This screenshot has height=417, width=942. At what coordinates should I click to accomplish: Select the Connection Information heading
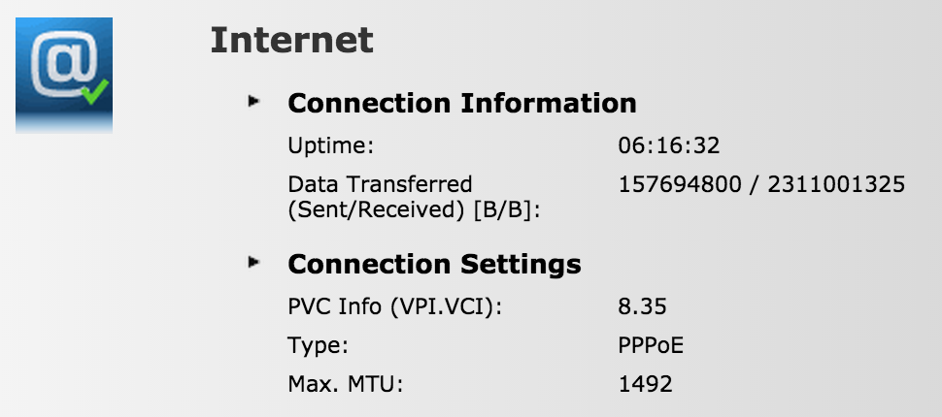(462, 103)
